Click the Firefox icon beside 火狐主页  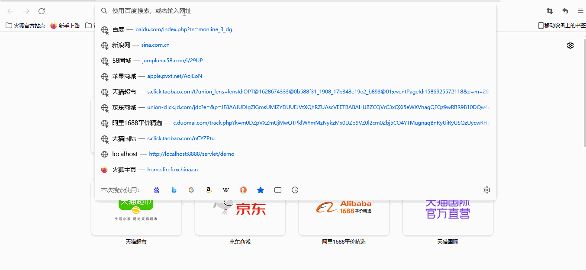(x=104, y=170)
